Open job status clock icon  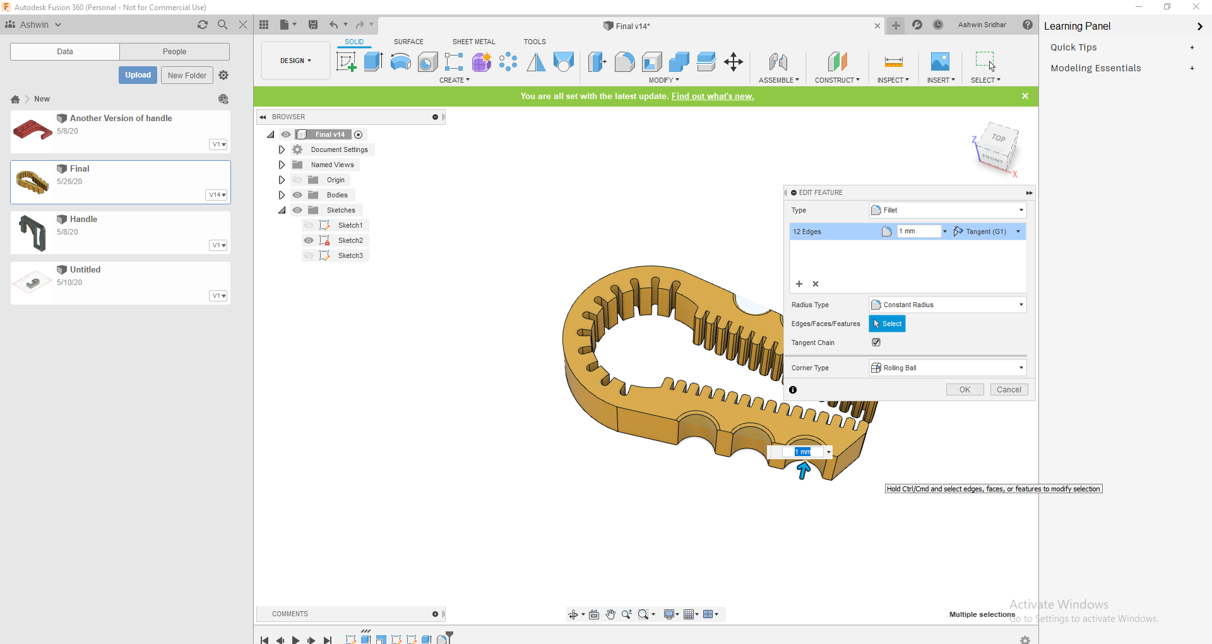coord(938,25)
